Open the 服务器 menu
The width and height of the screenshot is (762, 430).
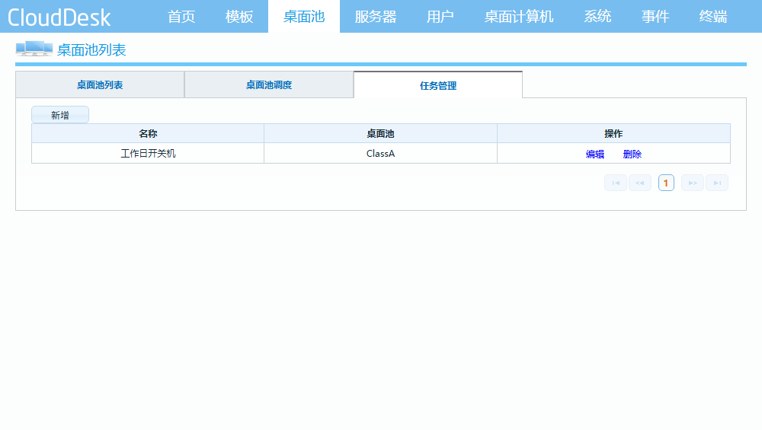[376, 17]
